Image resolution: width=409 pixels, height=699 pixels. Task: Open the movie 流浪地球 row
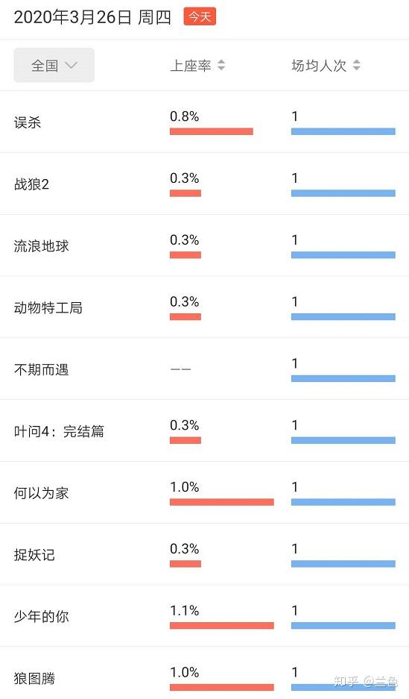coord(204,245)
